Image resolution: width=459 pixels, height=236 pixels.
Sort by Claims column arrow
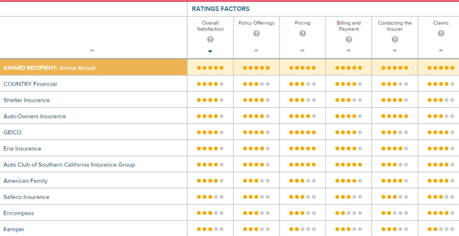[441, 50]
